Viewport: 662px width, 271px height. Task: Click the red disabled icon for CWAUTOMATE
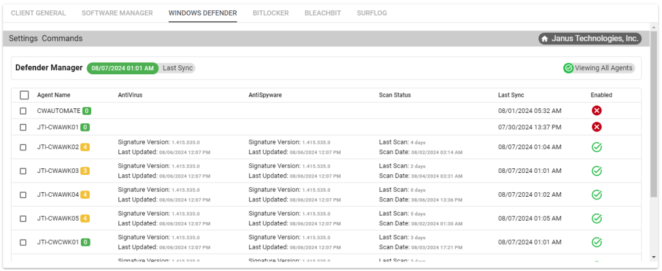pos(597,111)
